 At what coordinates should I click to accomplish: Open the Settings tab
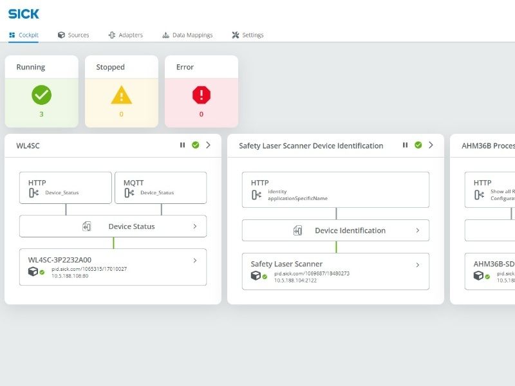(248, 35)
